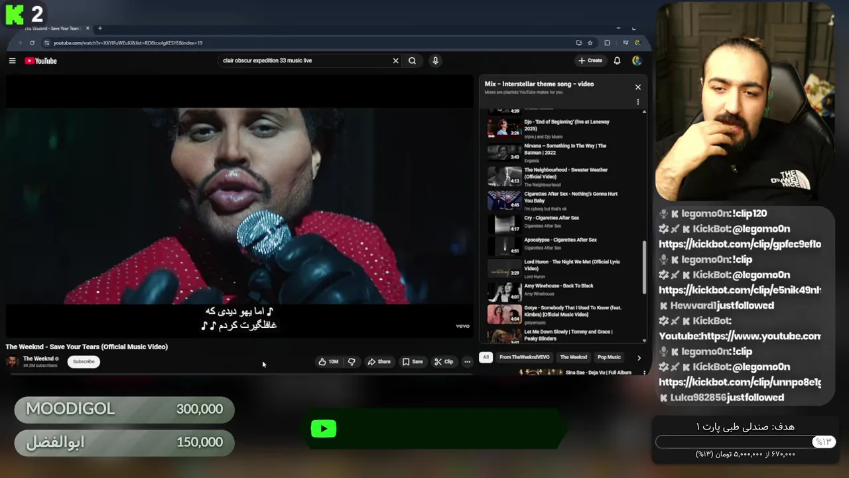Select The Weeknd filter chip
The width and height of the screenshot is (849, 478).
pos(574,357)
